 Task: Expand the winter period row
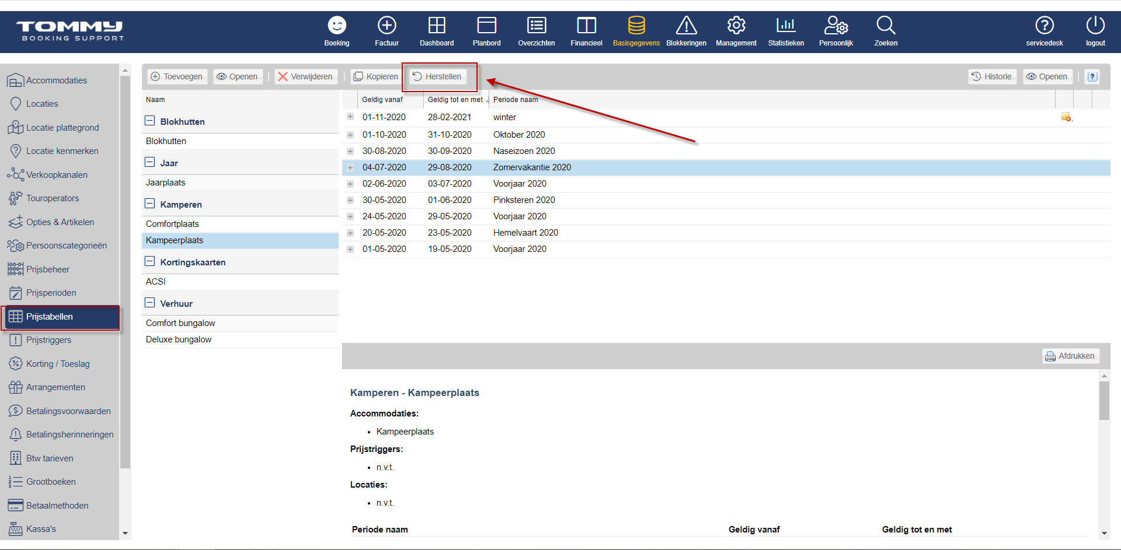point(350,117)
